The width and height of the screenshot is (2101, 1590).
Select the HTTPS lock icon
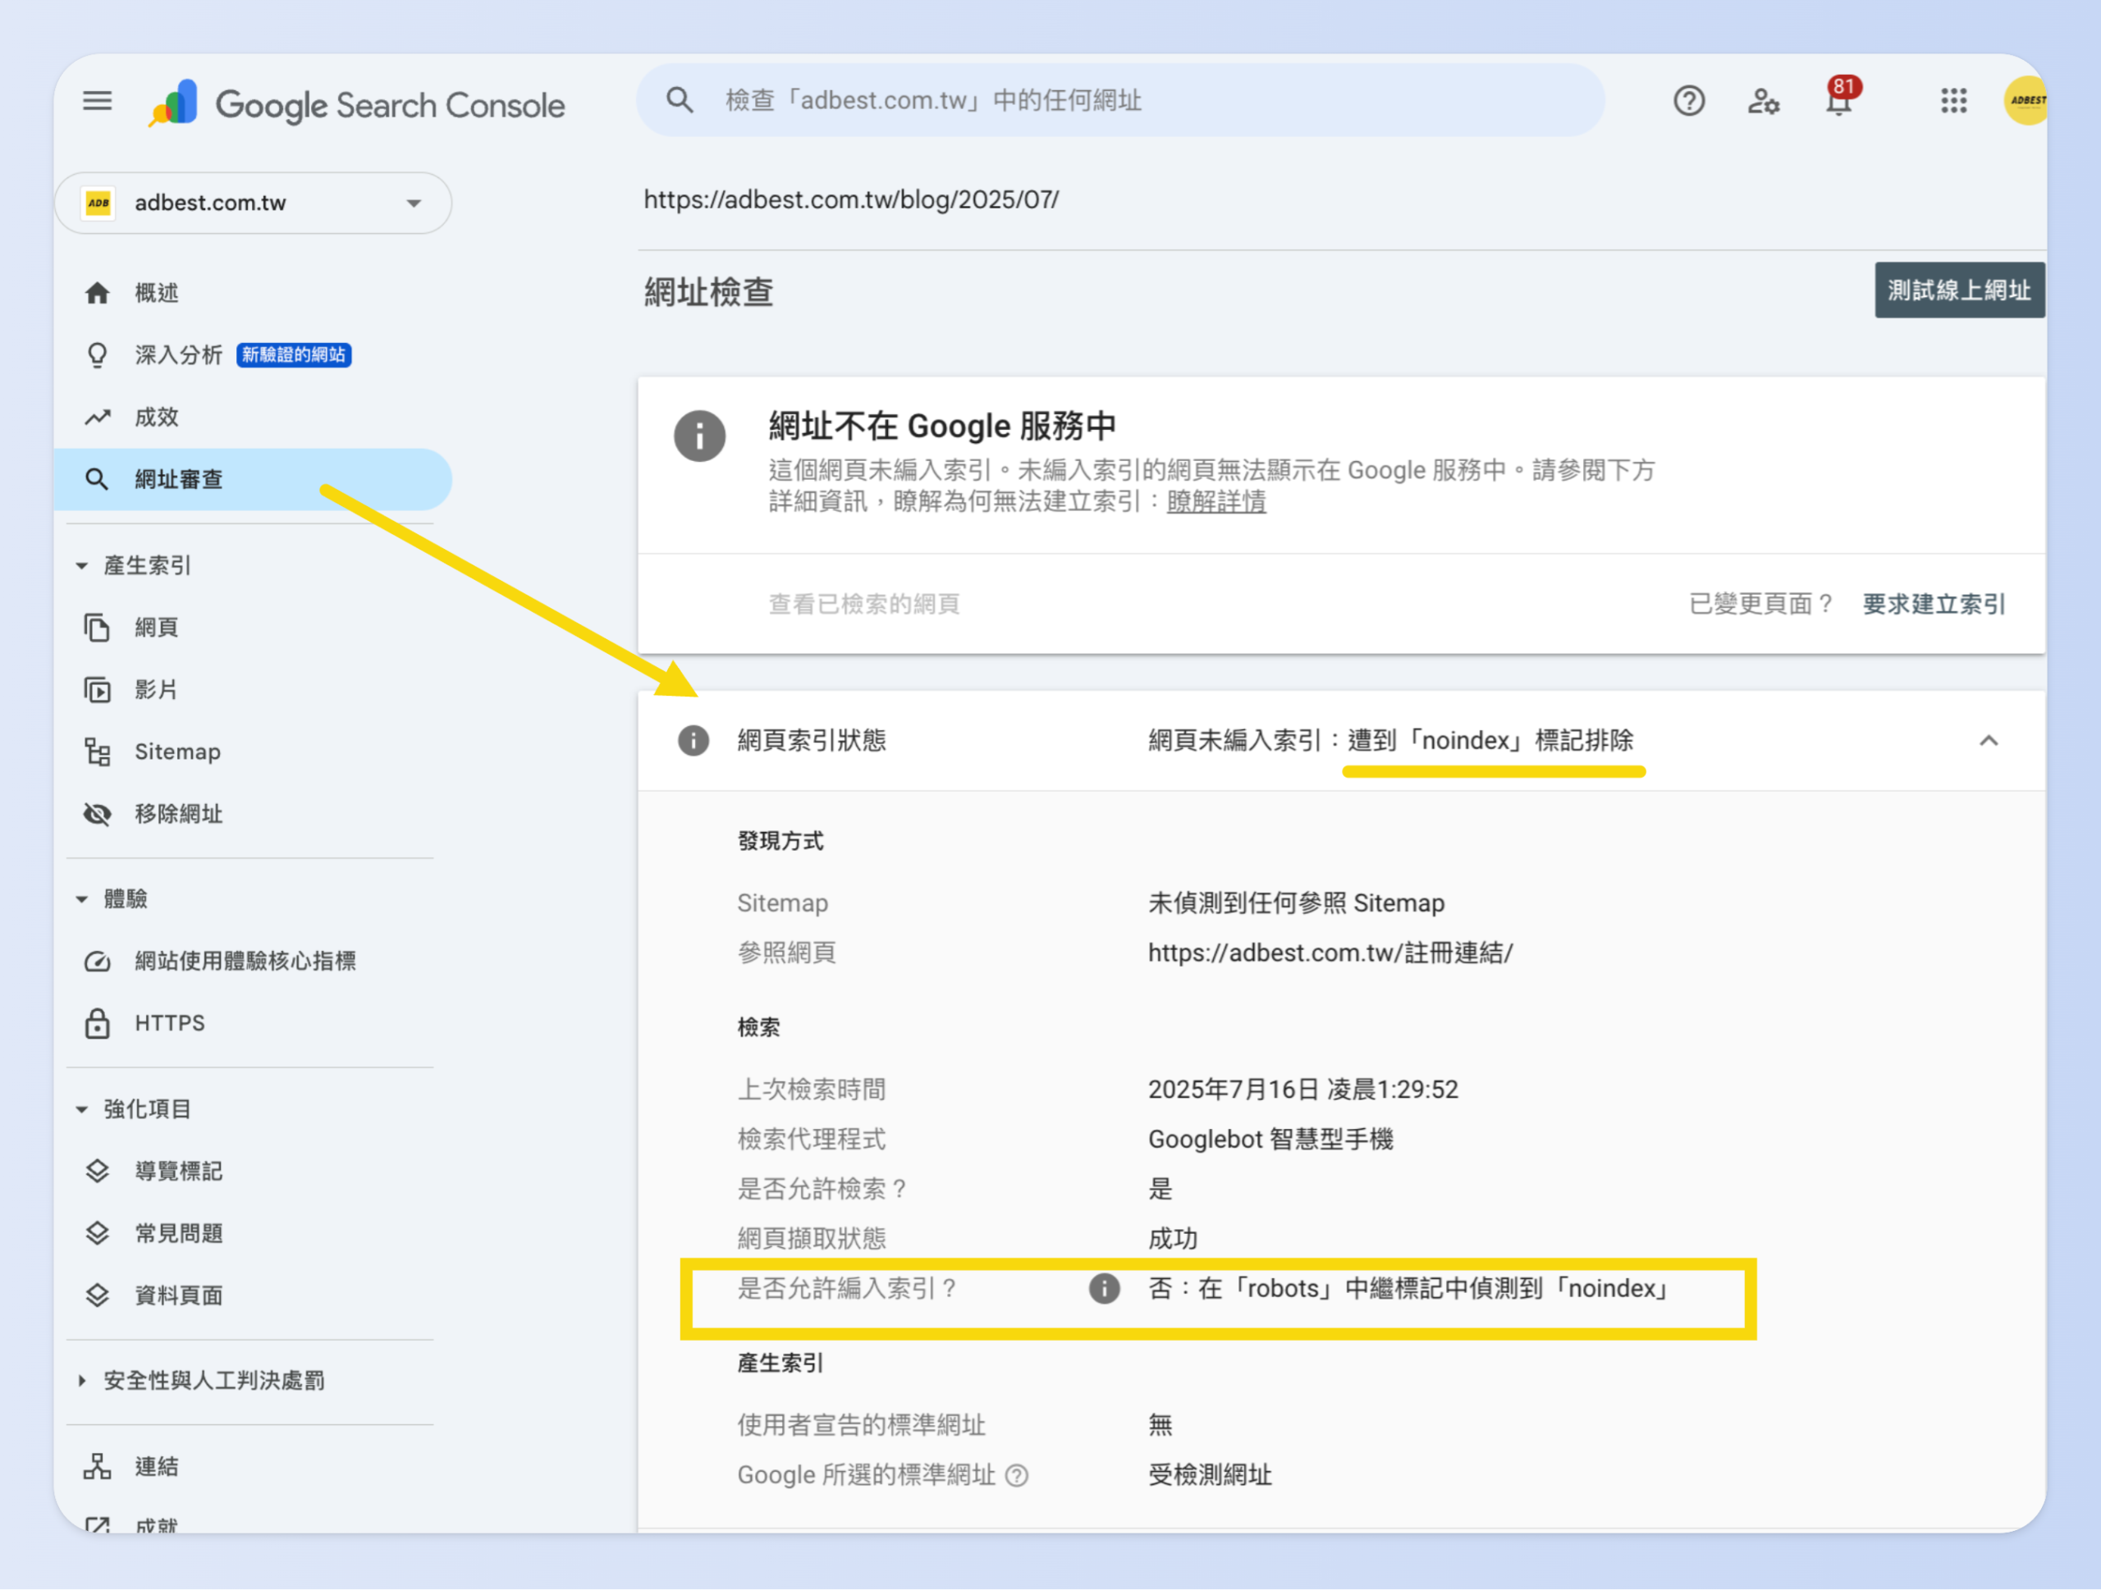pyautogui.click(x=98, y=1022)
